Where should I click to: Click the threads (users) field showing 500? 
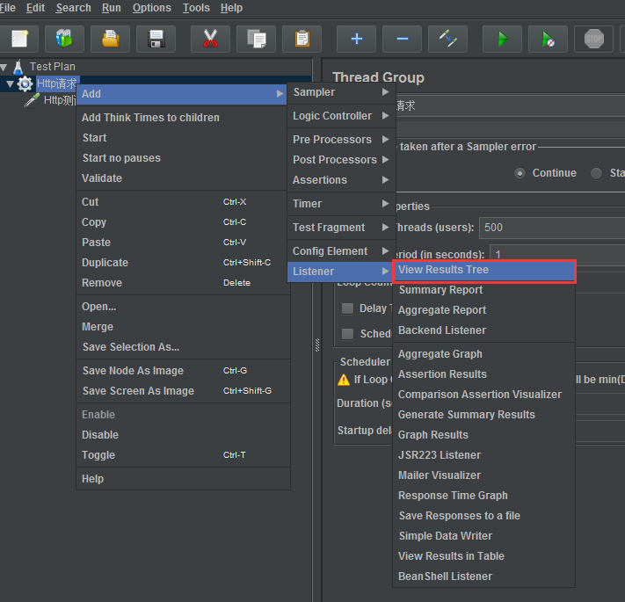coord(552,228)
